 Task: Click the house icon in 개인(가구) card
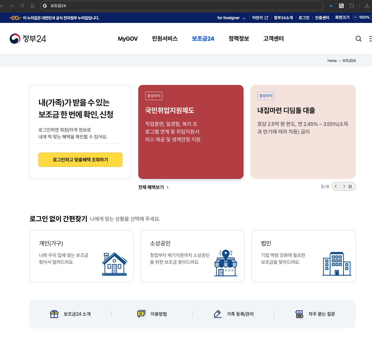point(114,264)
